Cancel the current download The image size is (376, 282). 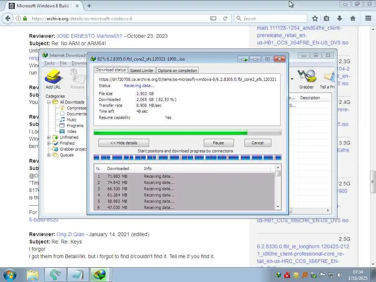pos(258,143)
